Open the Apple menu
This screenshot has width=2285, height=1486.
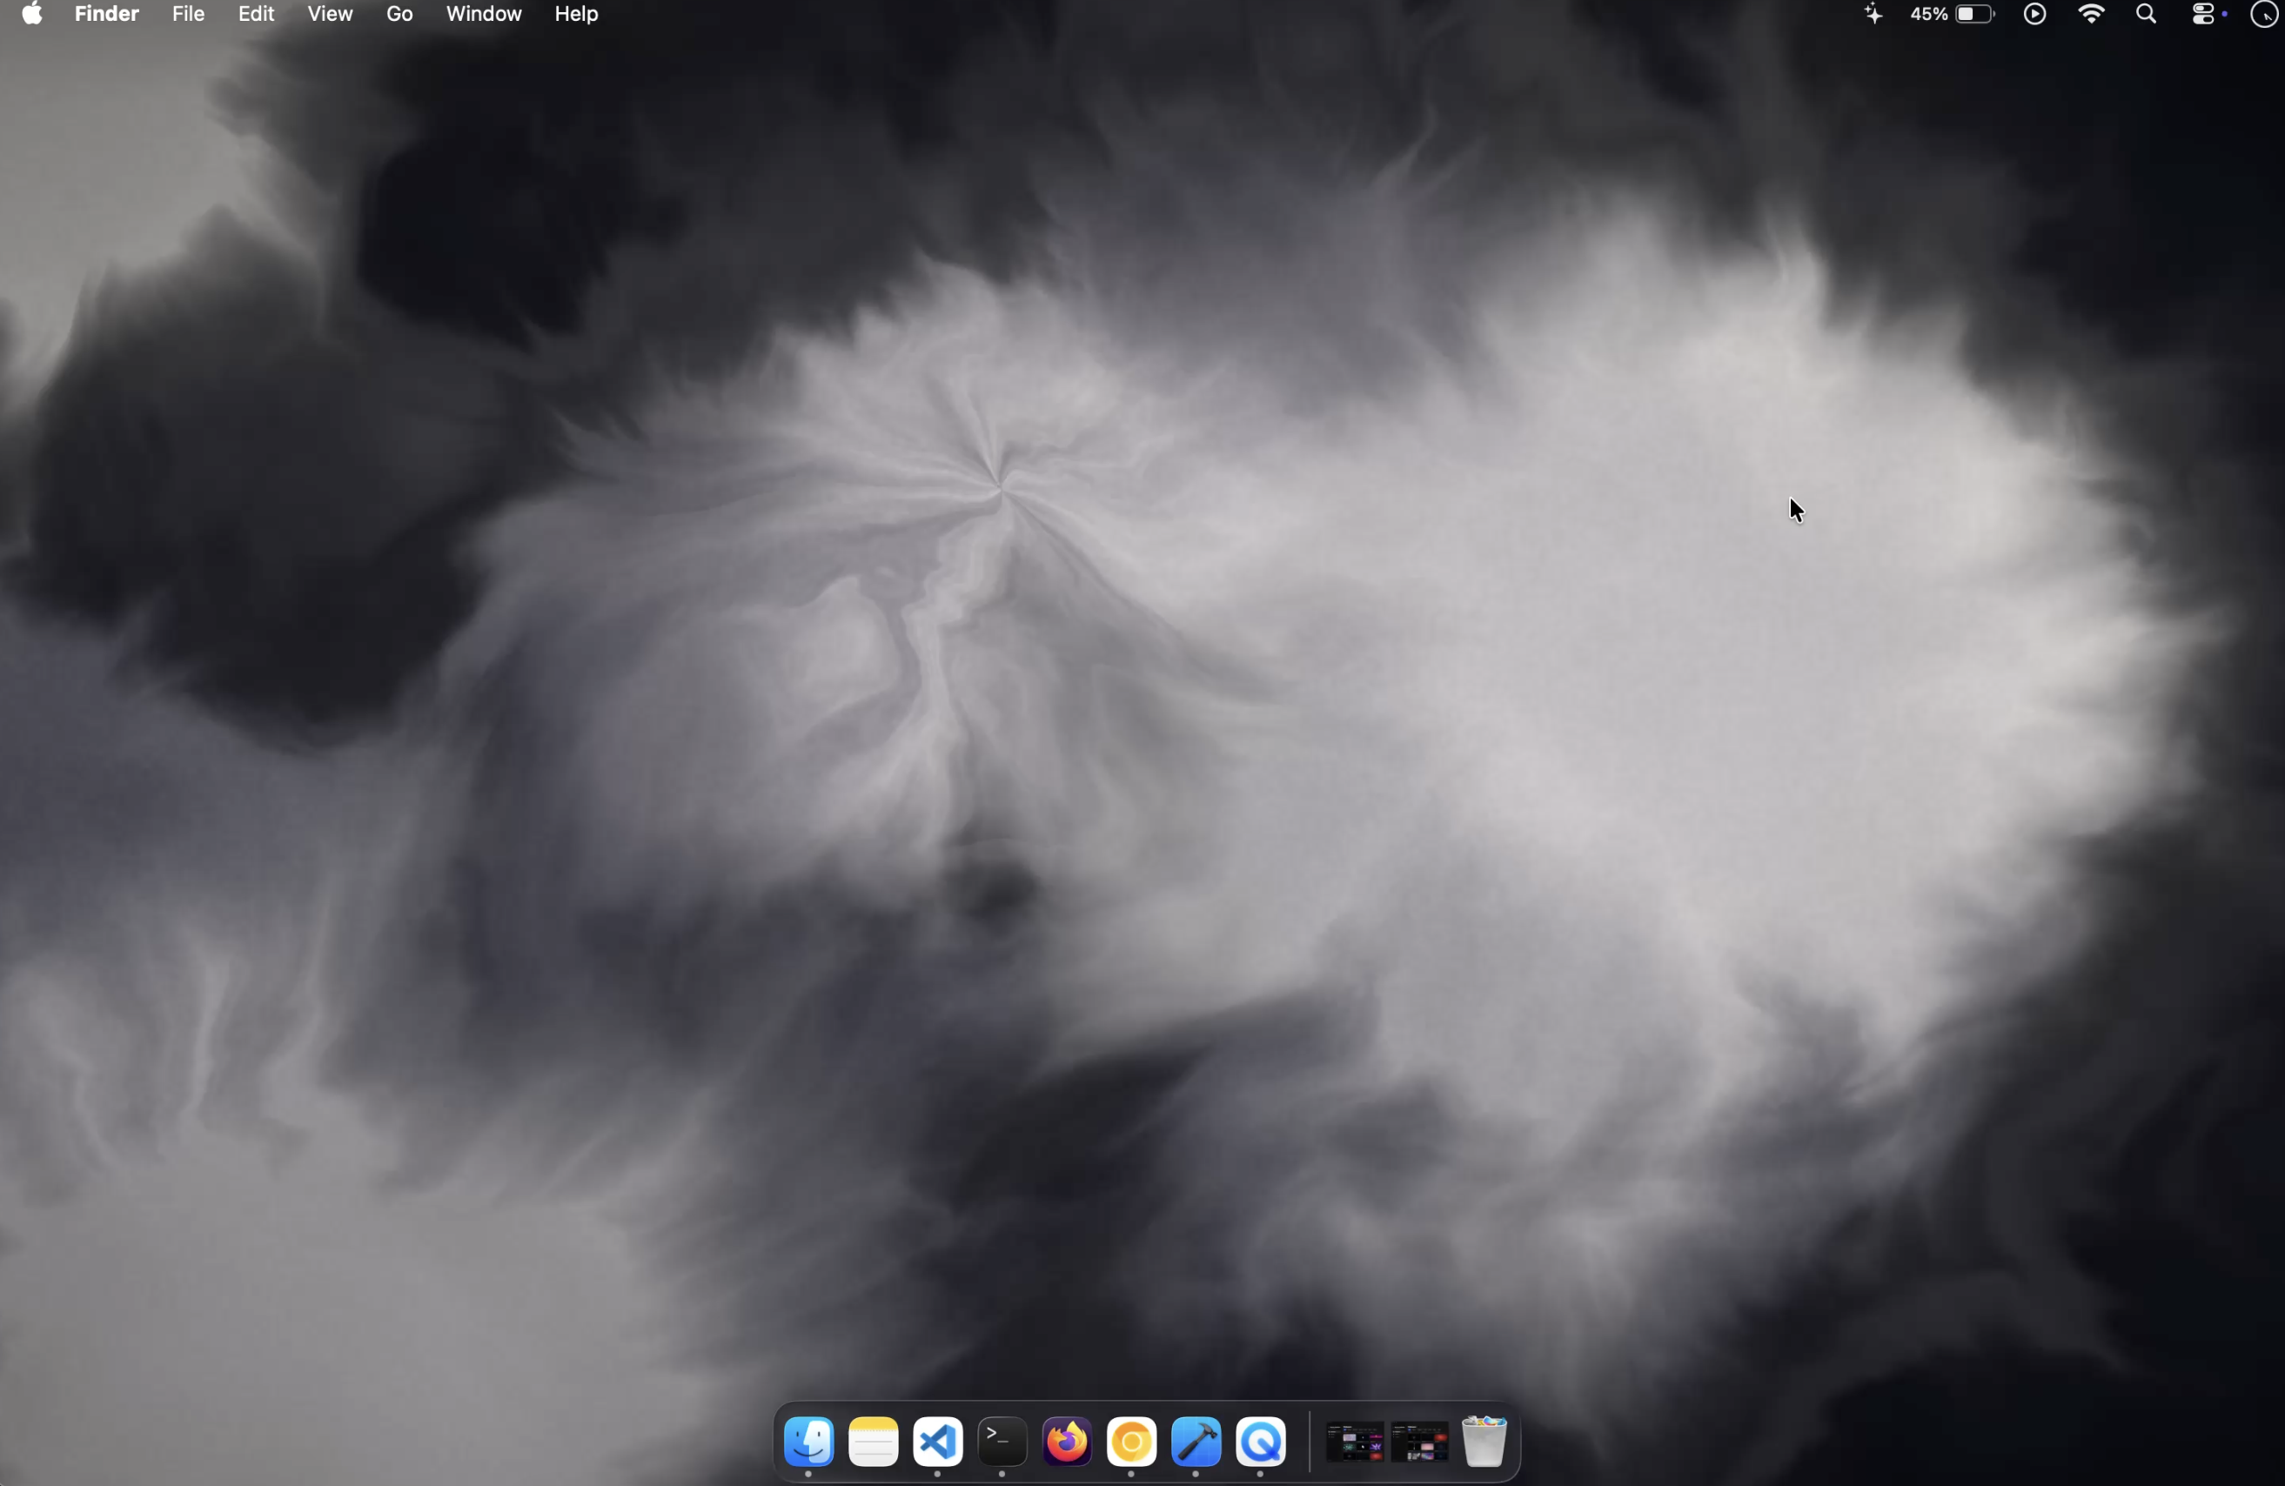point(31,15)
